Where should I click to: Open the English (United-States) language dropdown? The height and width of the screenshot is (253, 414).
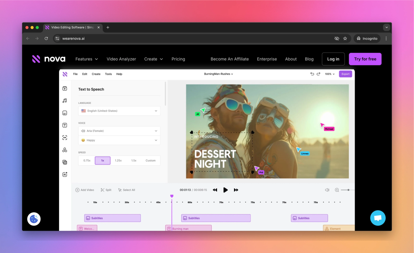119,111
